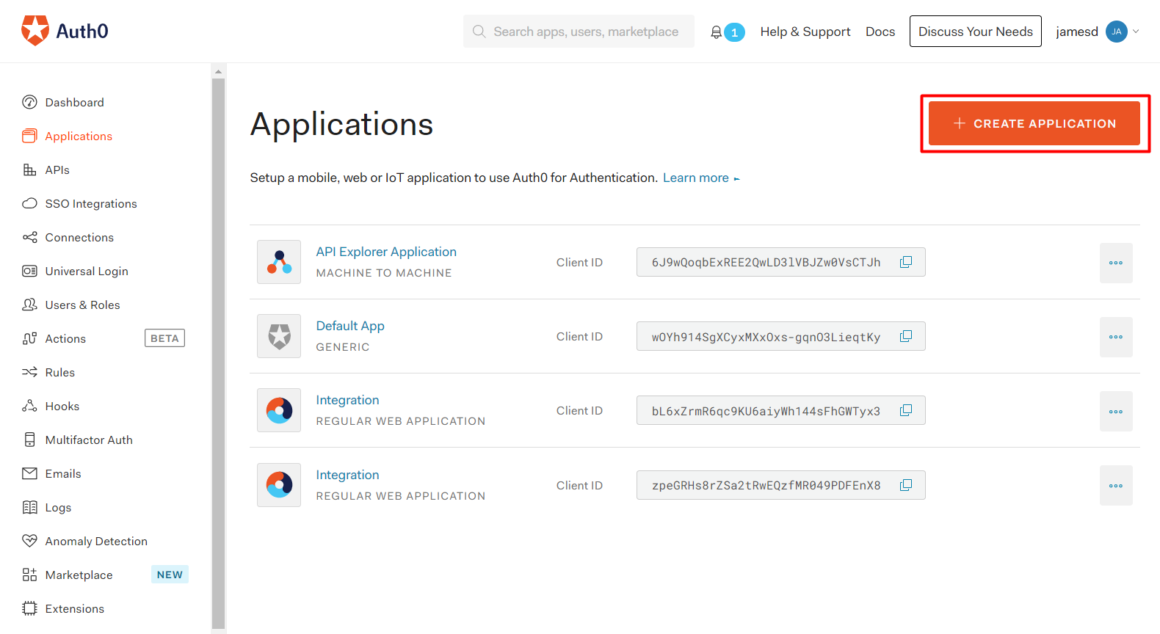Follow the Learn more link

[696, 178]
